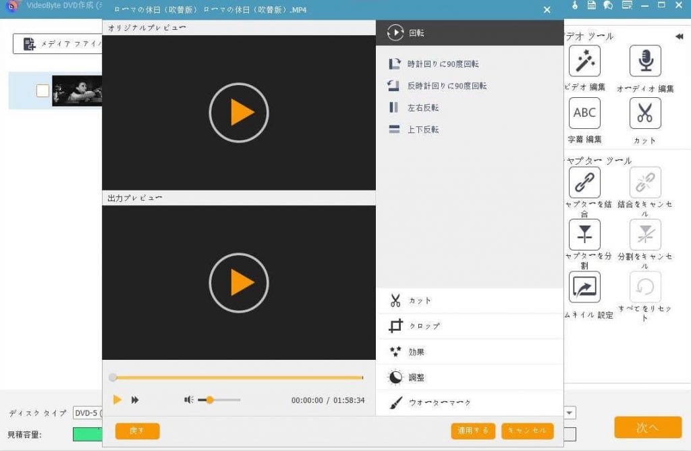Collapse the tools panel with double arrow
The width and height of the screenshot is (691, 451).
coord(679,36)
